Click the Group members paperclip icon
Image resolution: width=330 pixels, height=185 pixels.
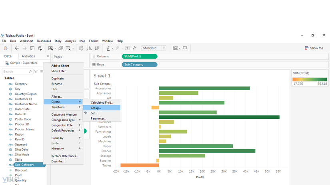click(117, 48)
